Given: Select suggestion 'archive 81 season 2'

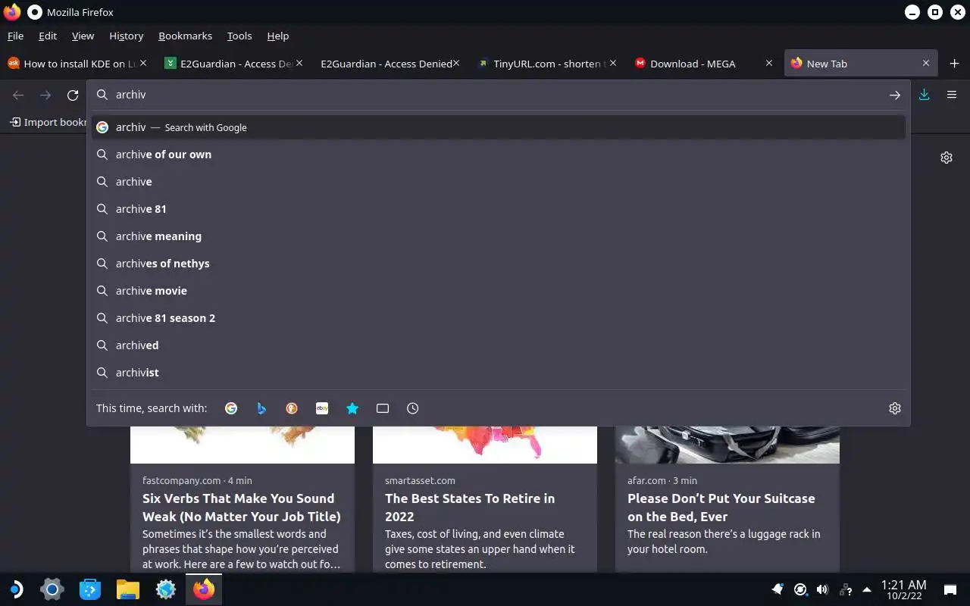Looking at the screenshot, I should point(499,318).
